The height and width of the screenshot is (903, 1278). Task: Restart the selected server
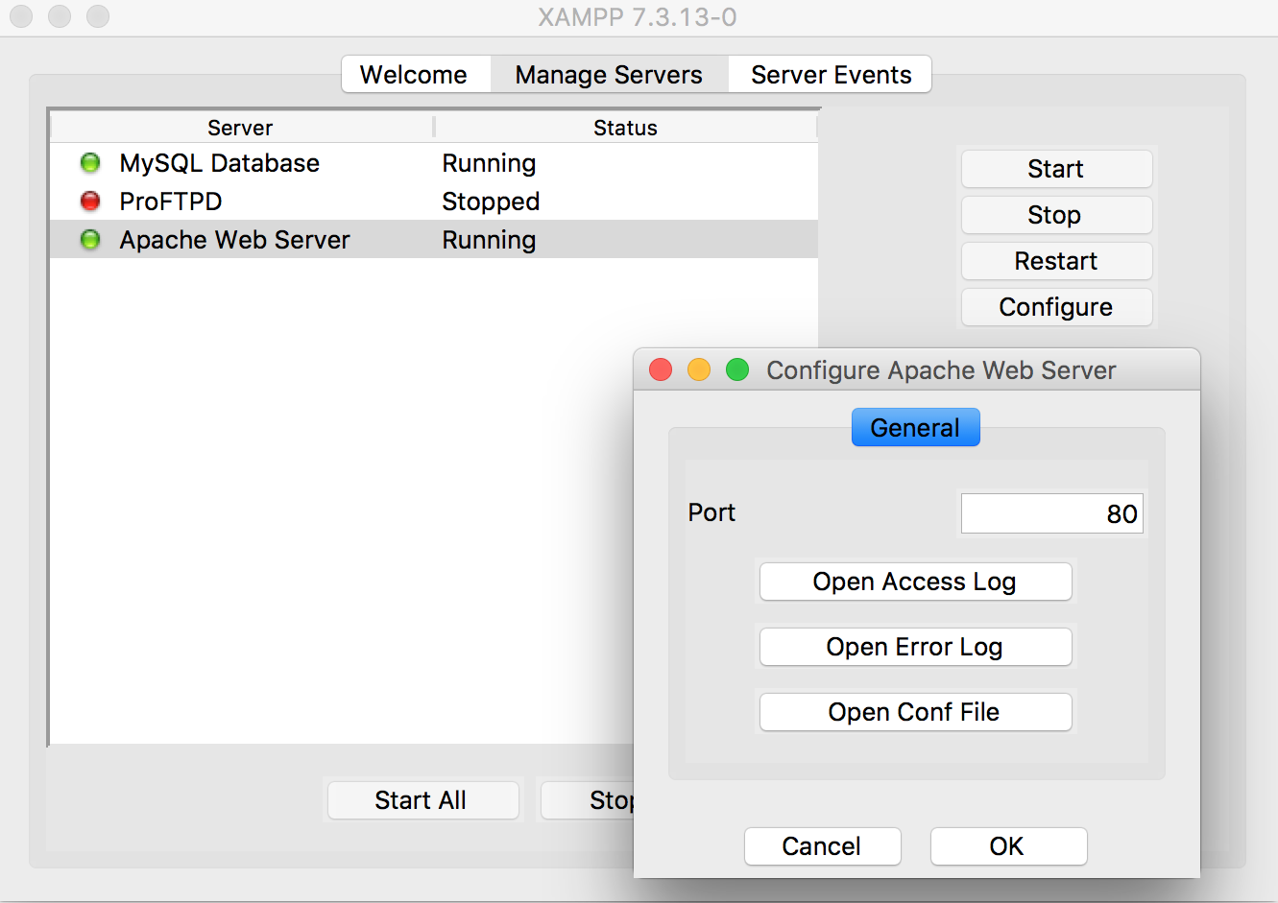(1056, 261)
